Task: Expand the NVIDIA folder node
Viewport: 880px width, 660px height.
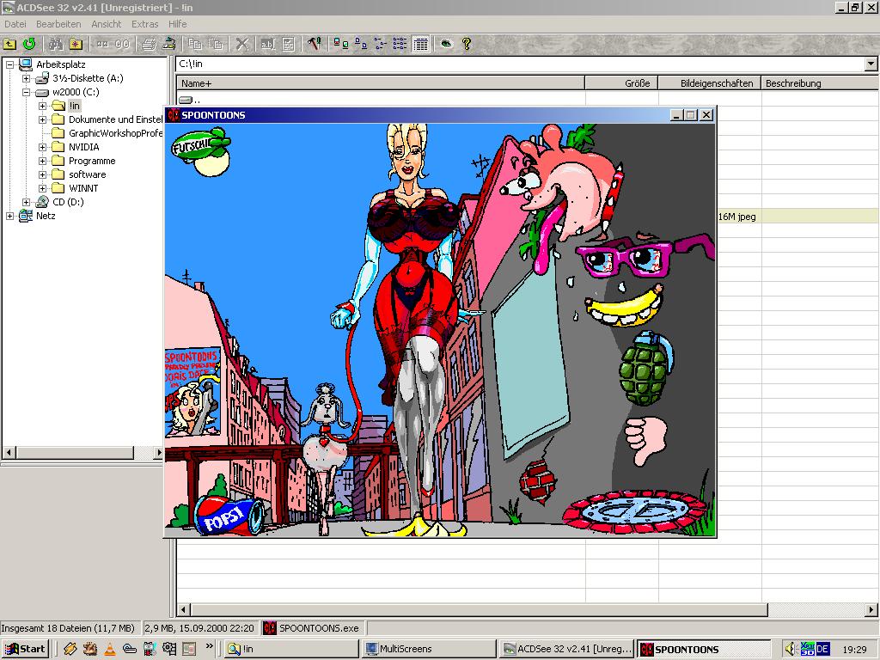Action: coord(42,147)
